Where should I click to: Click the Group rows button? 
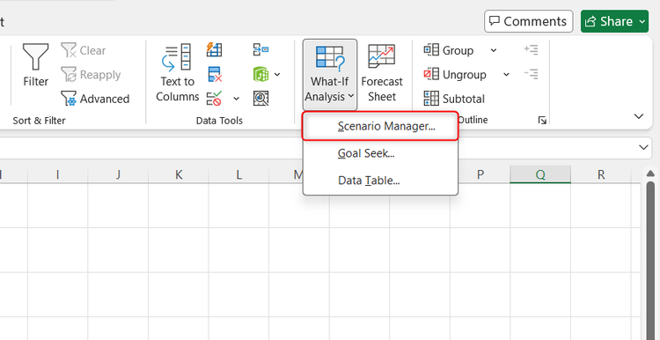(448, 50)
